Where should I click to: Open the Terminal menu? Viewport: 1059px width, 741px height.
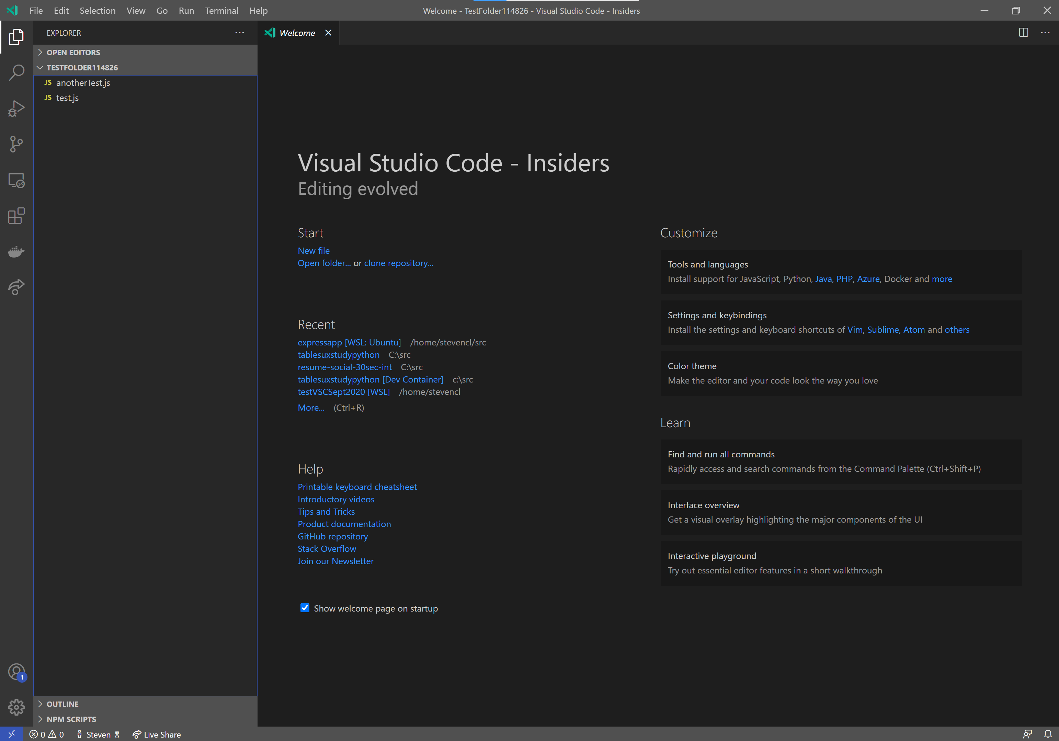[x=221, y=10]
